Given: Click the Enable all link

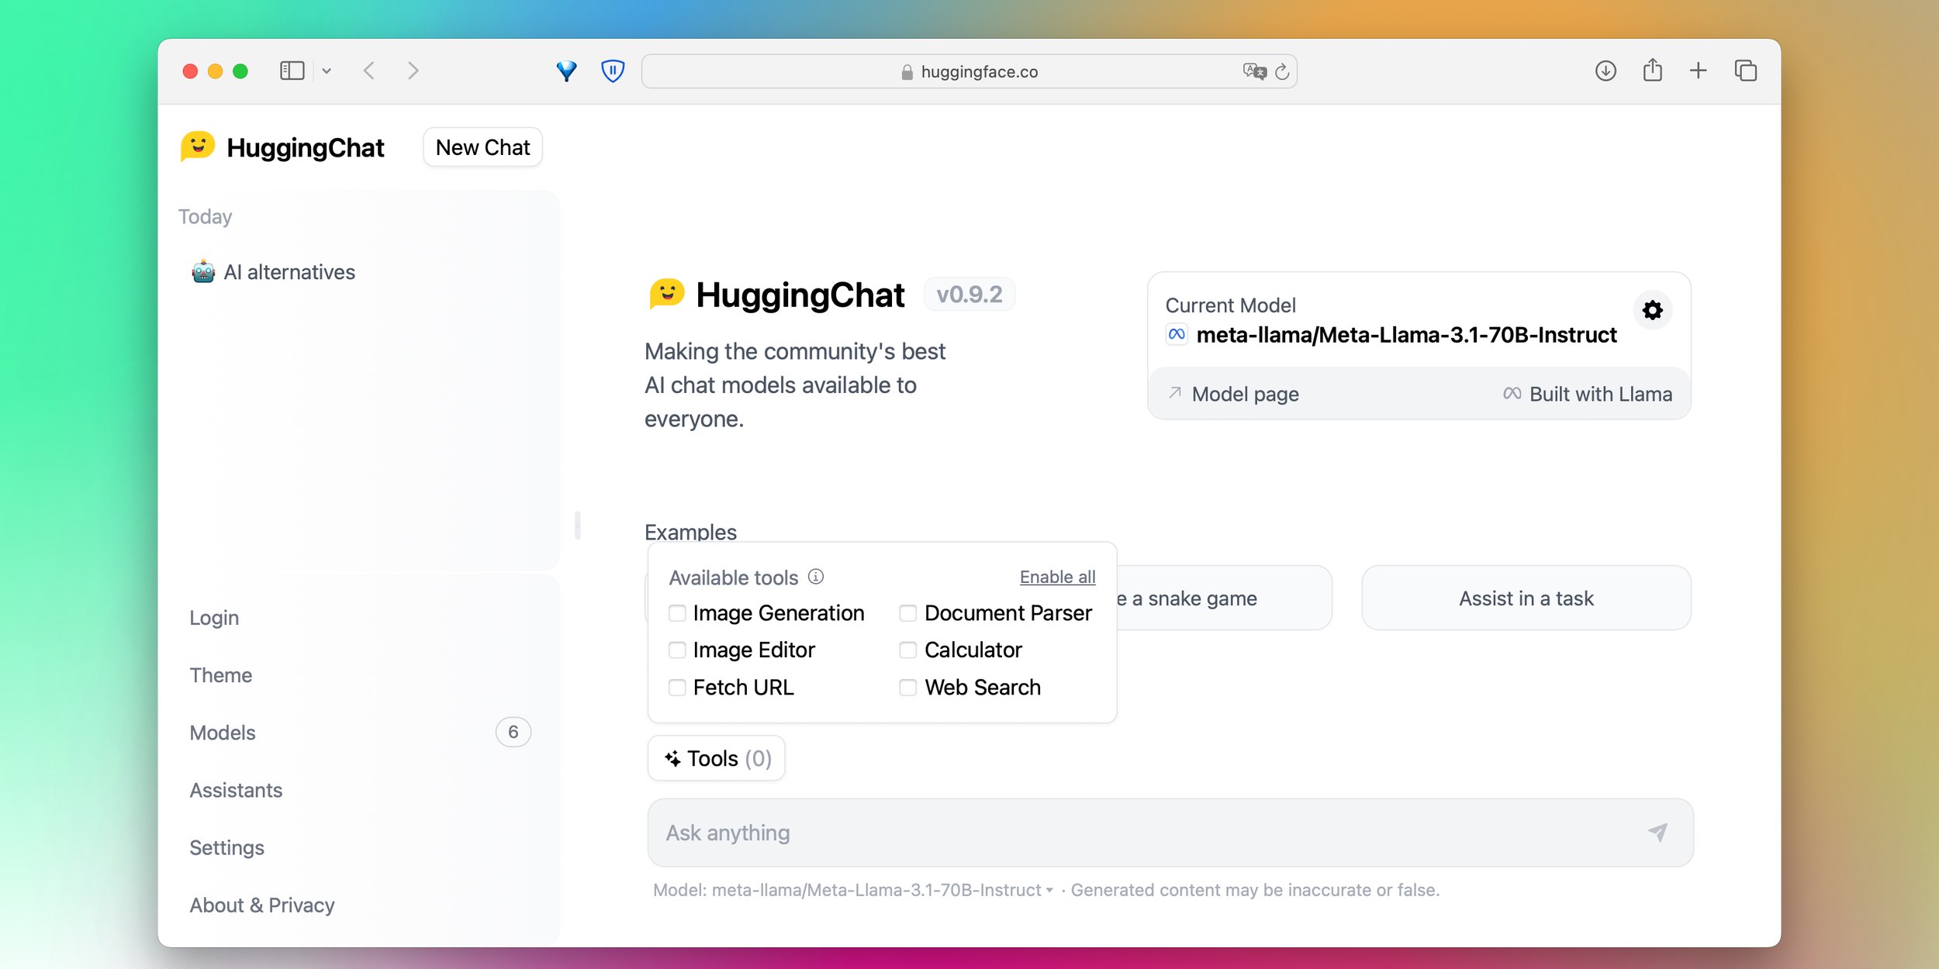Looking at the screenshot, I should (x=1057, y=577).
